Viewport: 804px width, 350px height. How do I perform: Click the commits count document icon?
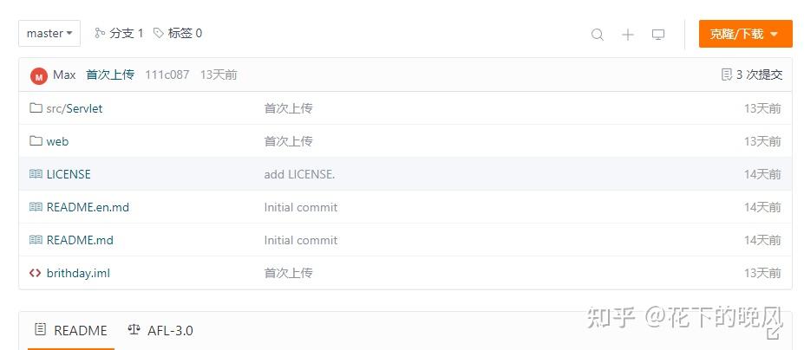[727, 75]
